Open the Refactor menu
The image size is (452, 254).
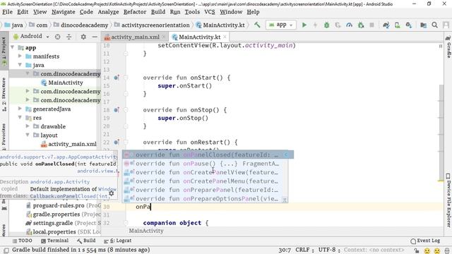click(x=135, y=12)
